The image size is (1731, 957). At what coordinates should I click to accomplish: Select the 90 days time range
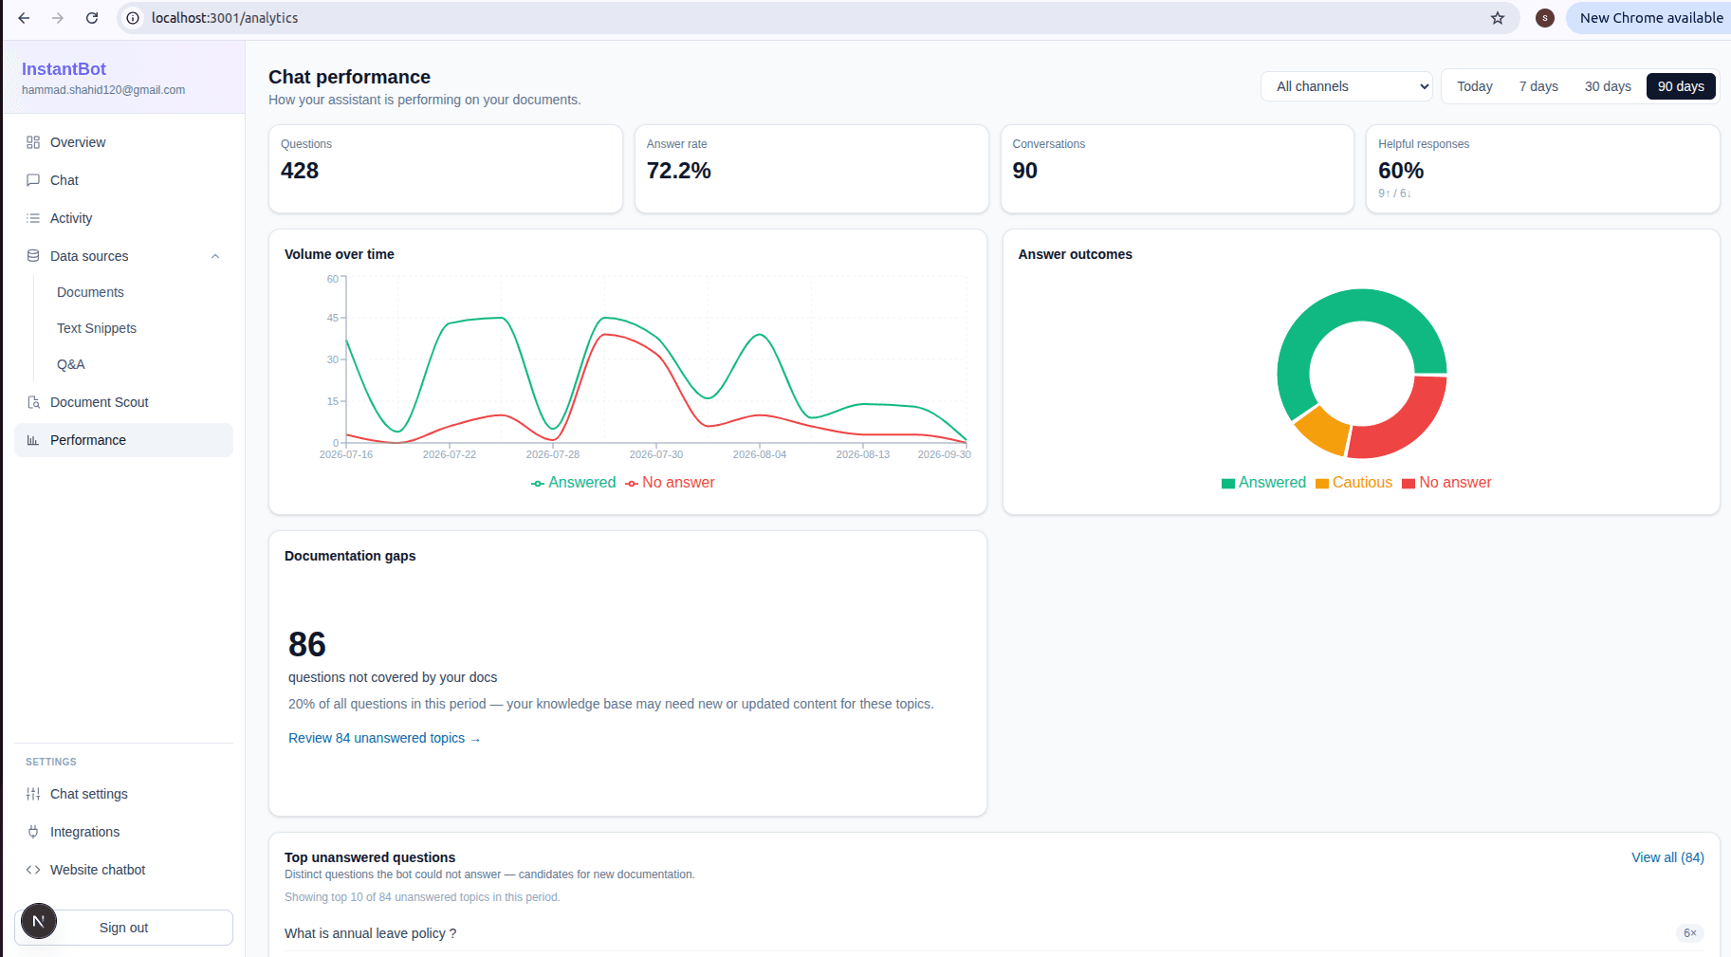(x=1681, y=86)
